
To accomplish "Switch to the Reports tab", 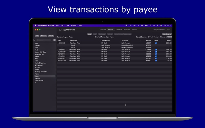I will pos(135,30).
